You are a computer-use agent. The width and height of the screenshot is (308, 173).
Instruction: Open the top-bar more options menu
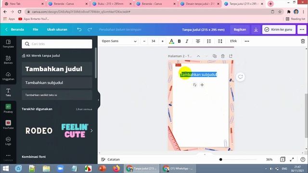(x=302, y=30)
